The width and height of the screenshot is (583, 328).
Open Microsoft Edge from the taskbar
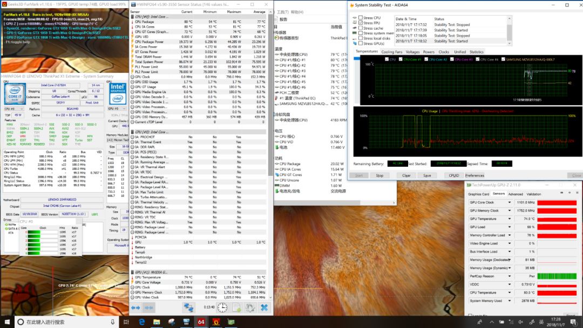[x=142, y=322]
